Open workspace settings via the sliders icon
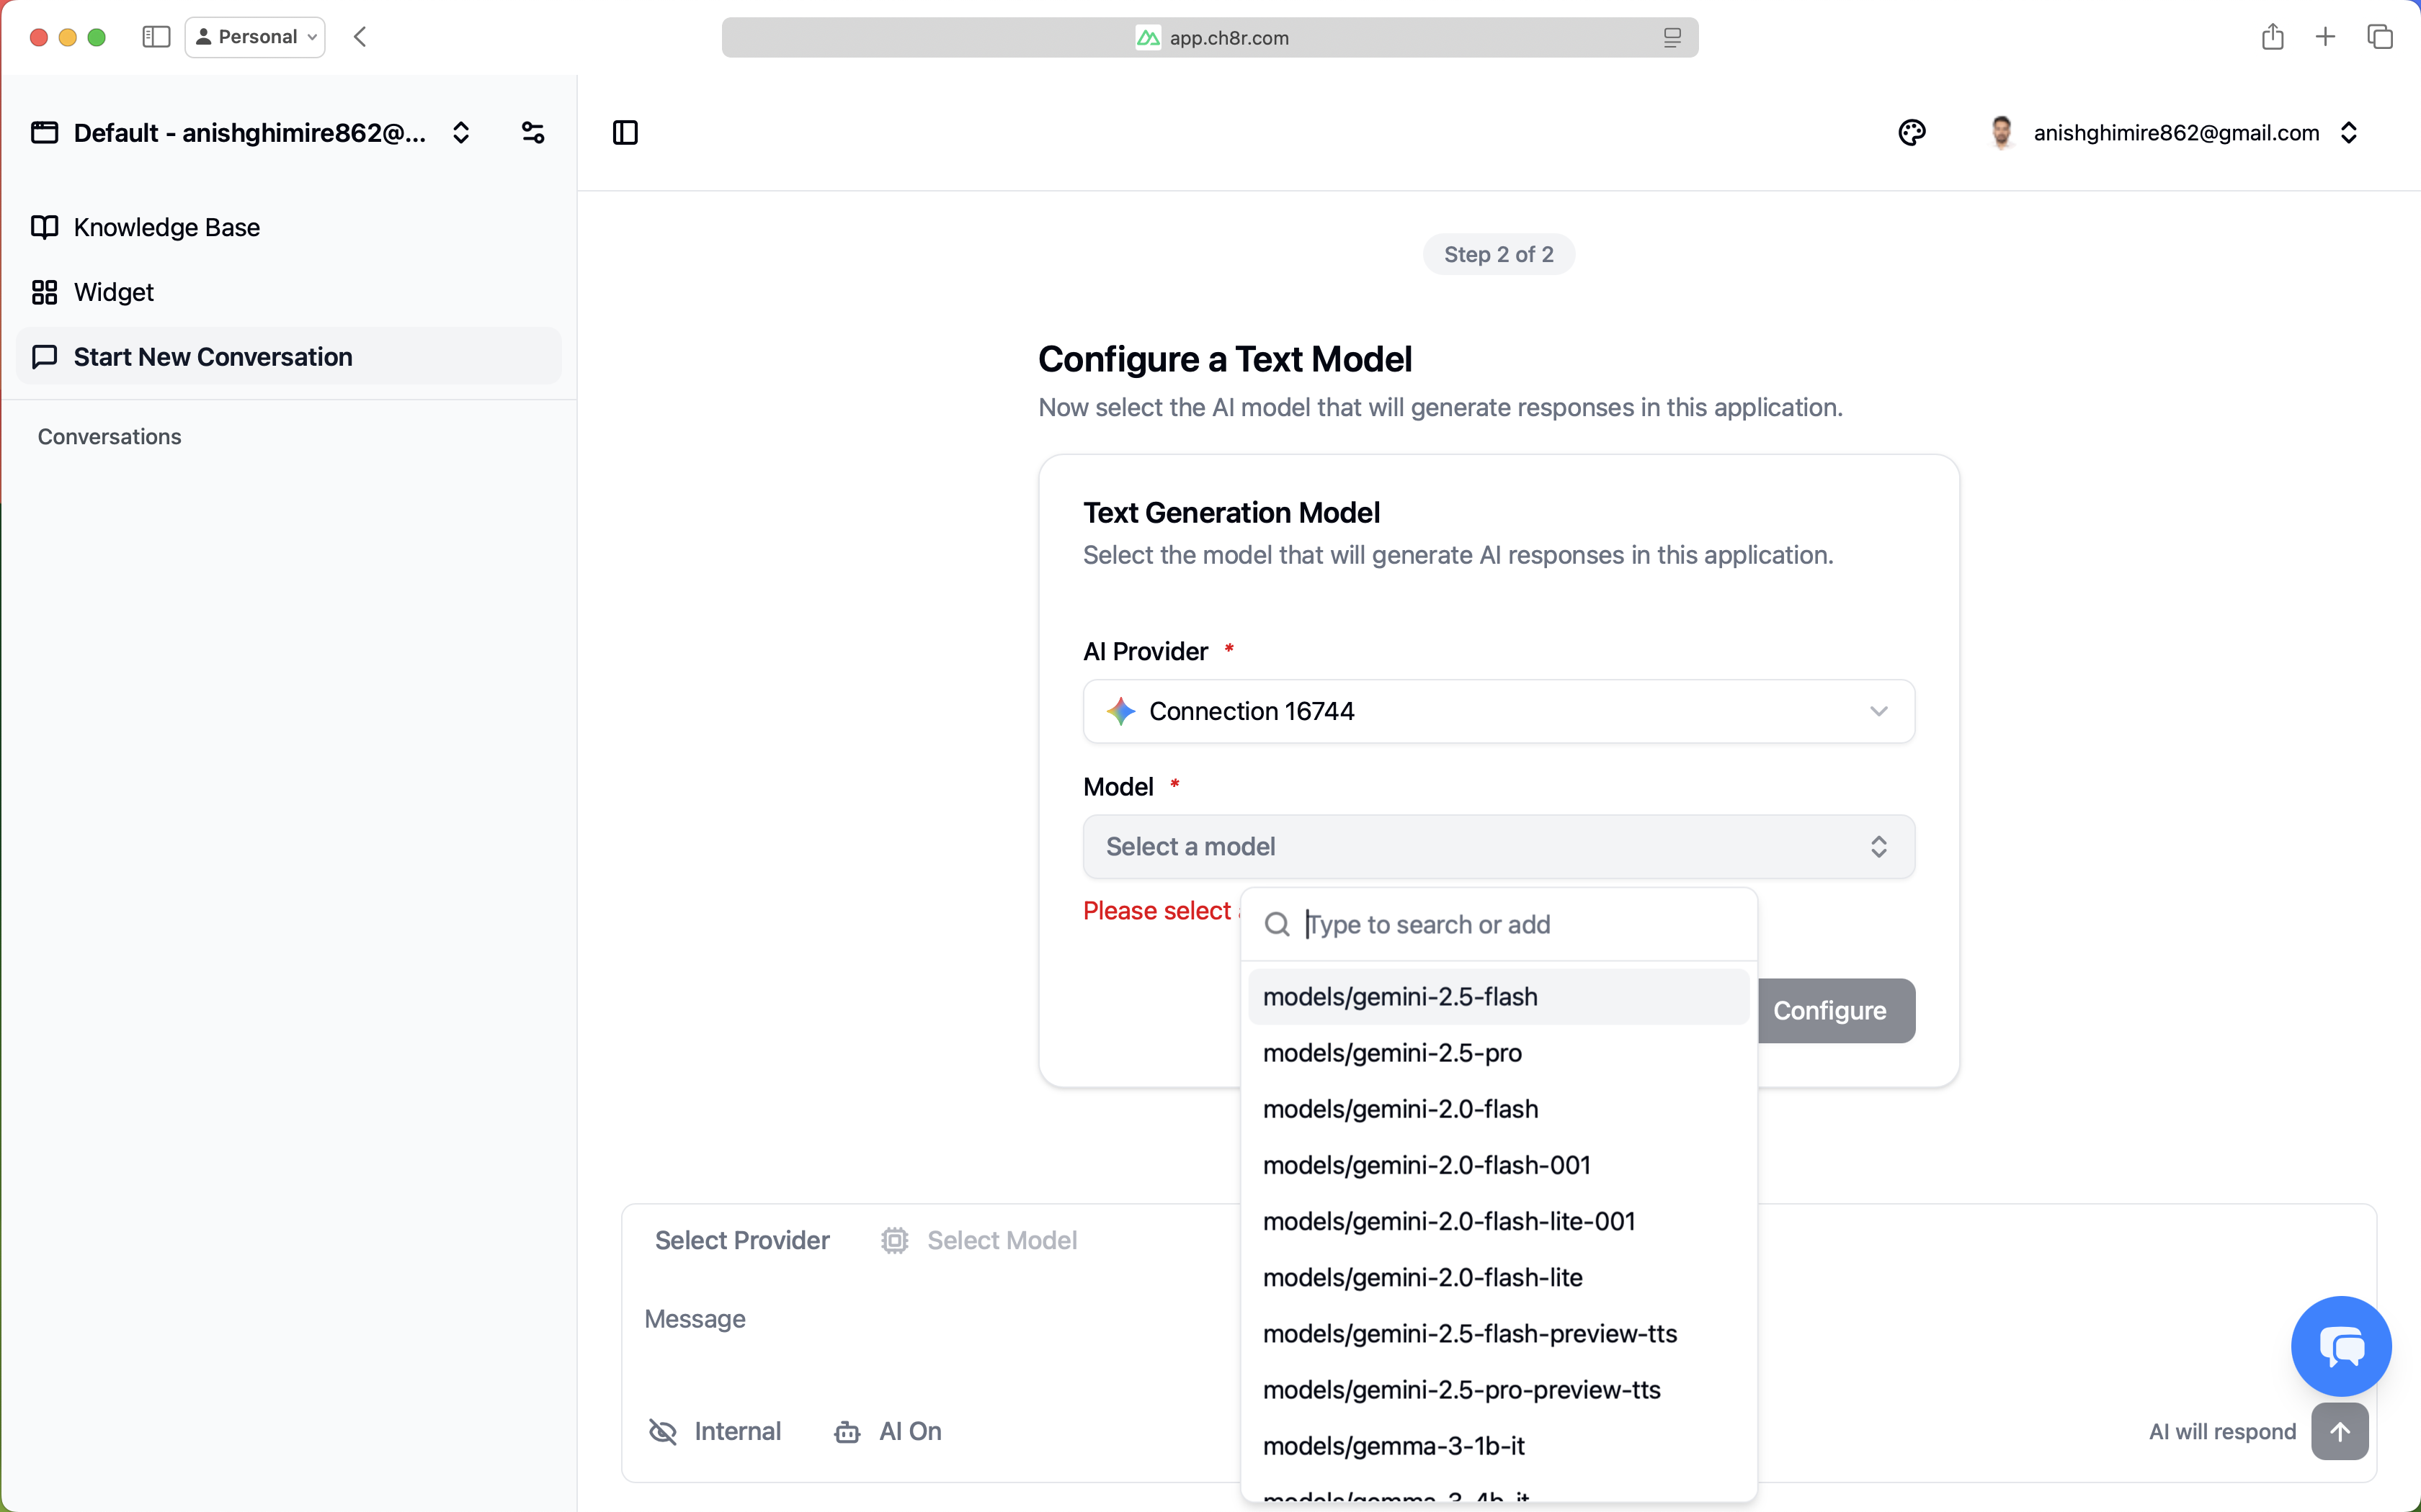Image resolution: width=2421 pixels, height=1512 pixels. coord(533,131)
